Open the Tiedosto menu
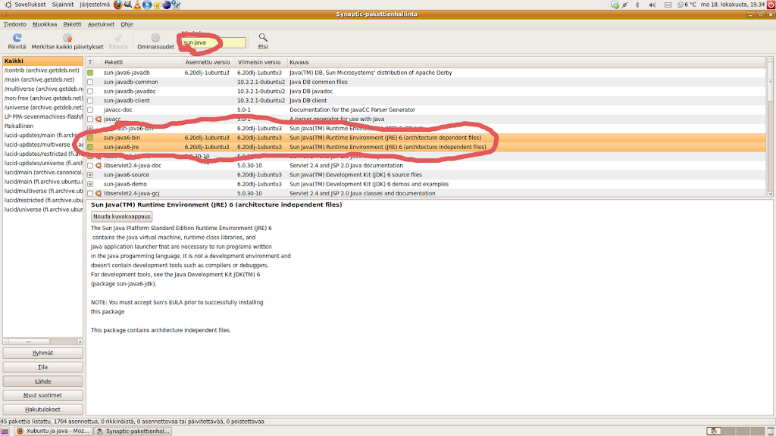776x436 pixels. [15, 24]
